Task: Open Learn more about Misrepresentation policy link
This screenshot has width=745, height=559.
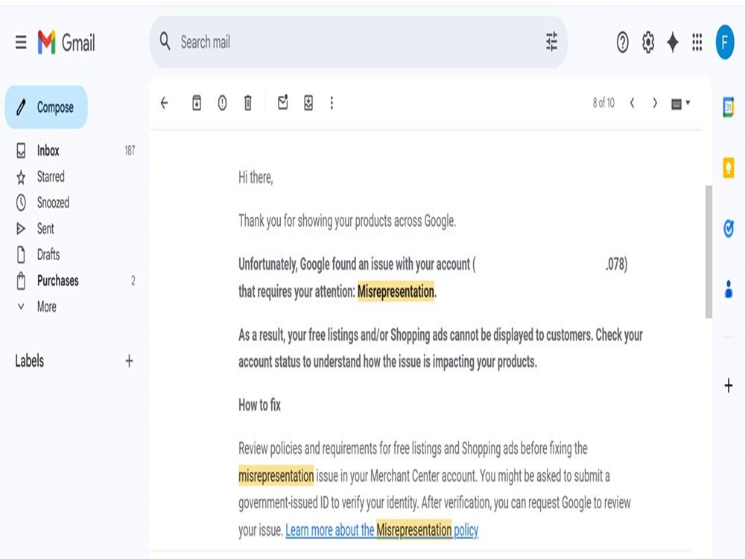Action: pos(382,530)
